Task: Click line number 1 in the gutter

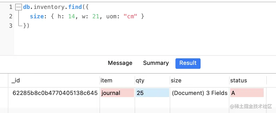Action: point(11,7)
